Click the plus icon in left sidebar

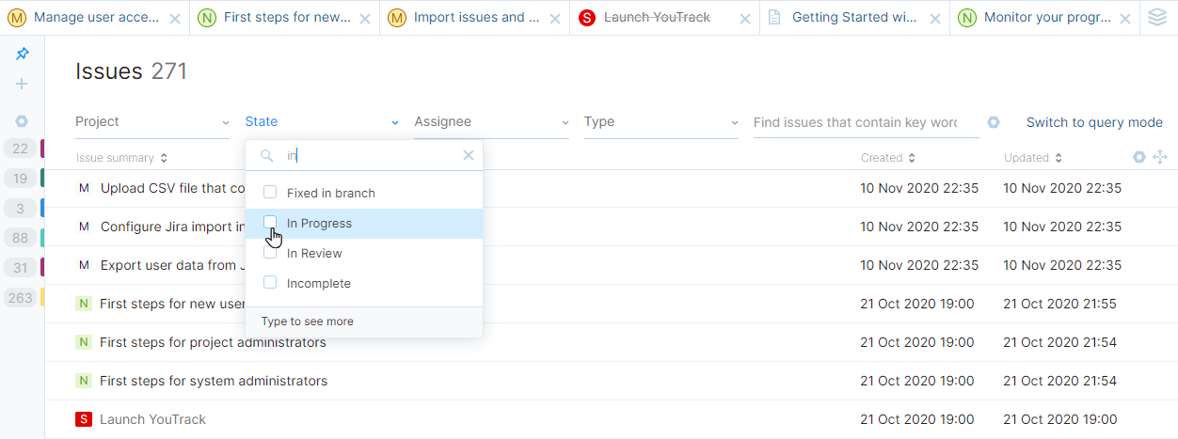22,84
